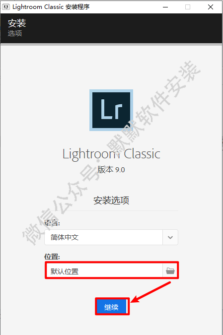The image size is (223, 335).
Task: Click the blue 继续 button
Action: point(112,307)
